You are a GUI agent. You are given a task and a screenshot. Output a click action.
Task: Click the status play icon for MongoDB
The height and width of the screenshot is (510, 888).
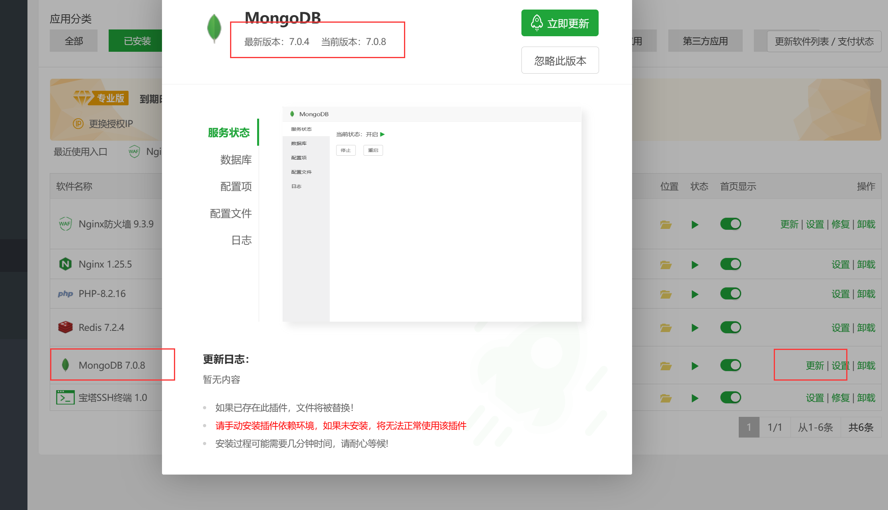[695, 366]
